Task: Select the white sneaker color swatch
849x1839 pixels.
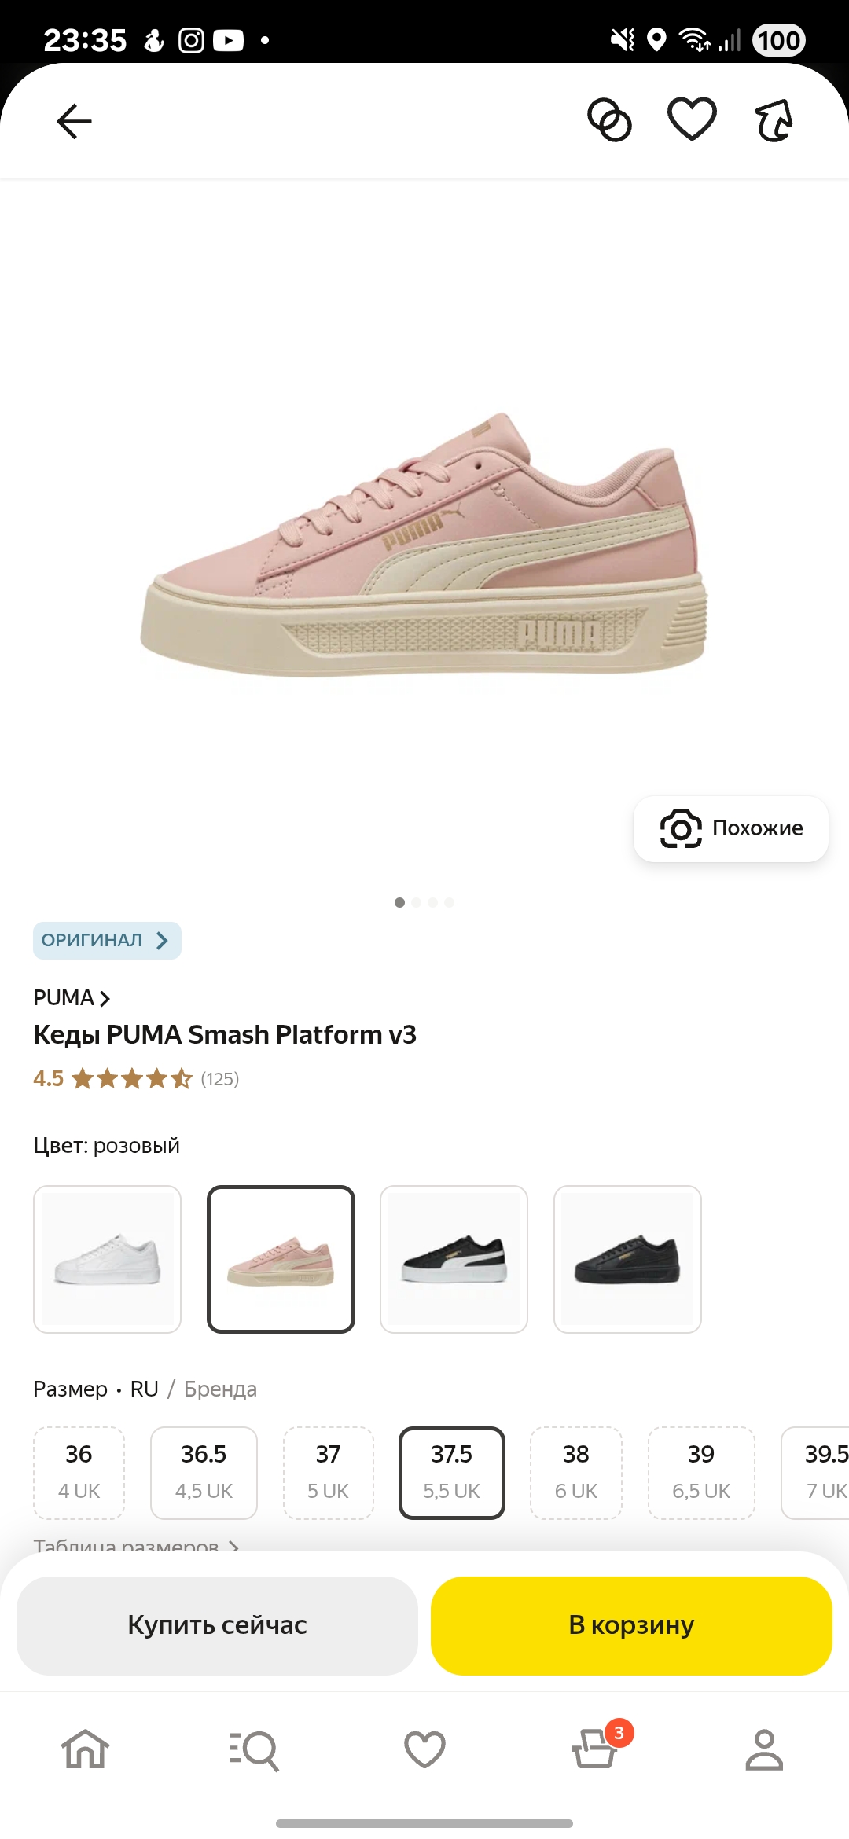Action: [x=107, y=1259]
